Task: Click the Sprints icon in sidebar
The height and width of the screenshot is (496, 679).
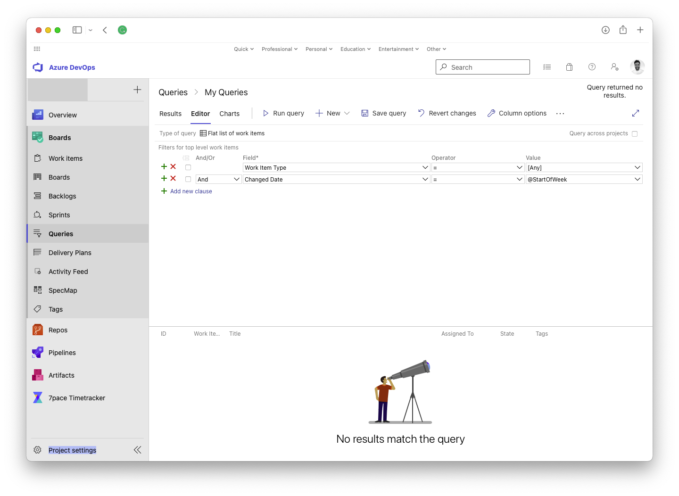Action: click(38, 215)
